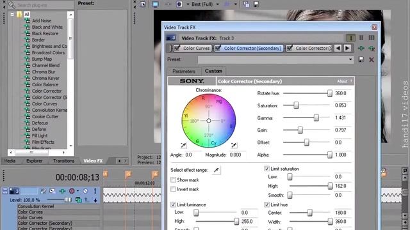Click the Copy Snapshot to Clipboard icon

pyautogui.click(x=246, y=4)
